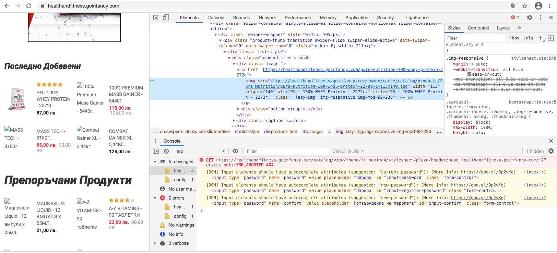Click the browser back arrow

(7, 6)
